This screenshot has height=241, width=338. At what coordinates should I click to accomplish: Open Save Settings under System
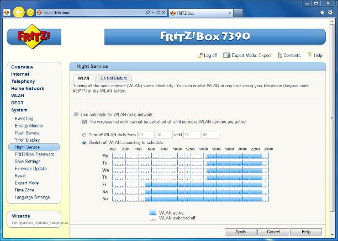click(x=28, y=162)
